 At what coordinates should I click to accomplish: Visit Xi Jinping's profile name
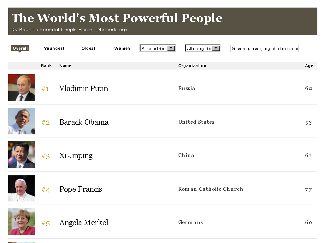76,155
